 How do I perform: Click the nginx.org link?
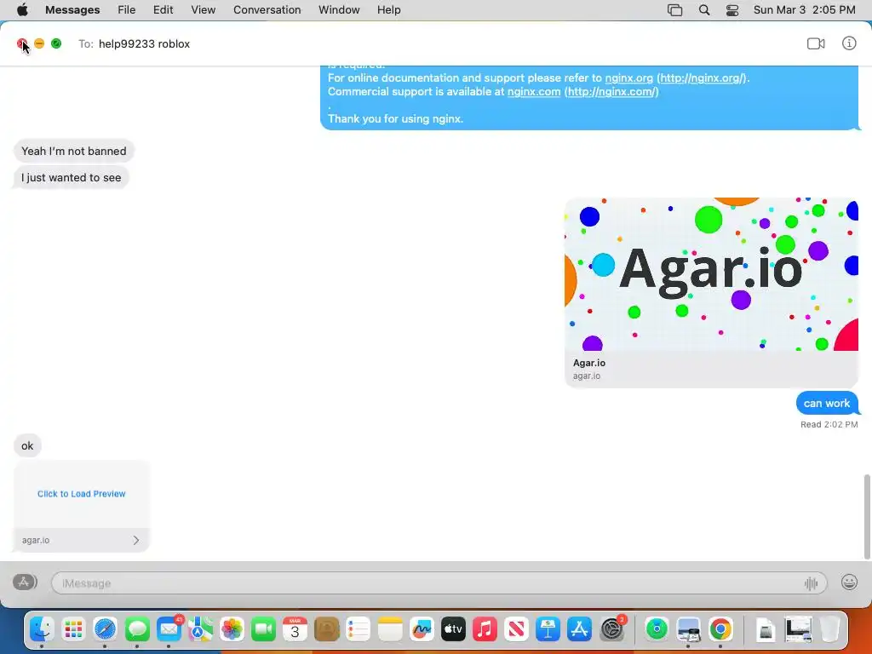click(x=629, y=77)
